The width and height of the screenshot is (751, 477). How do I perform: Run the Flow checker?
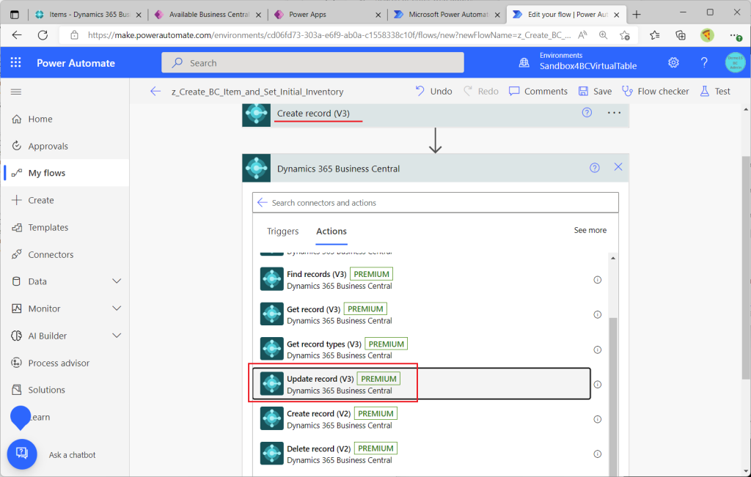655,91
